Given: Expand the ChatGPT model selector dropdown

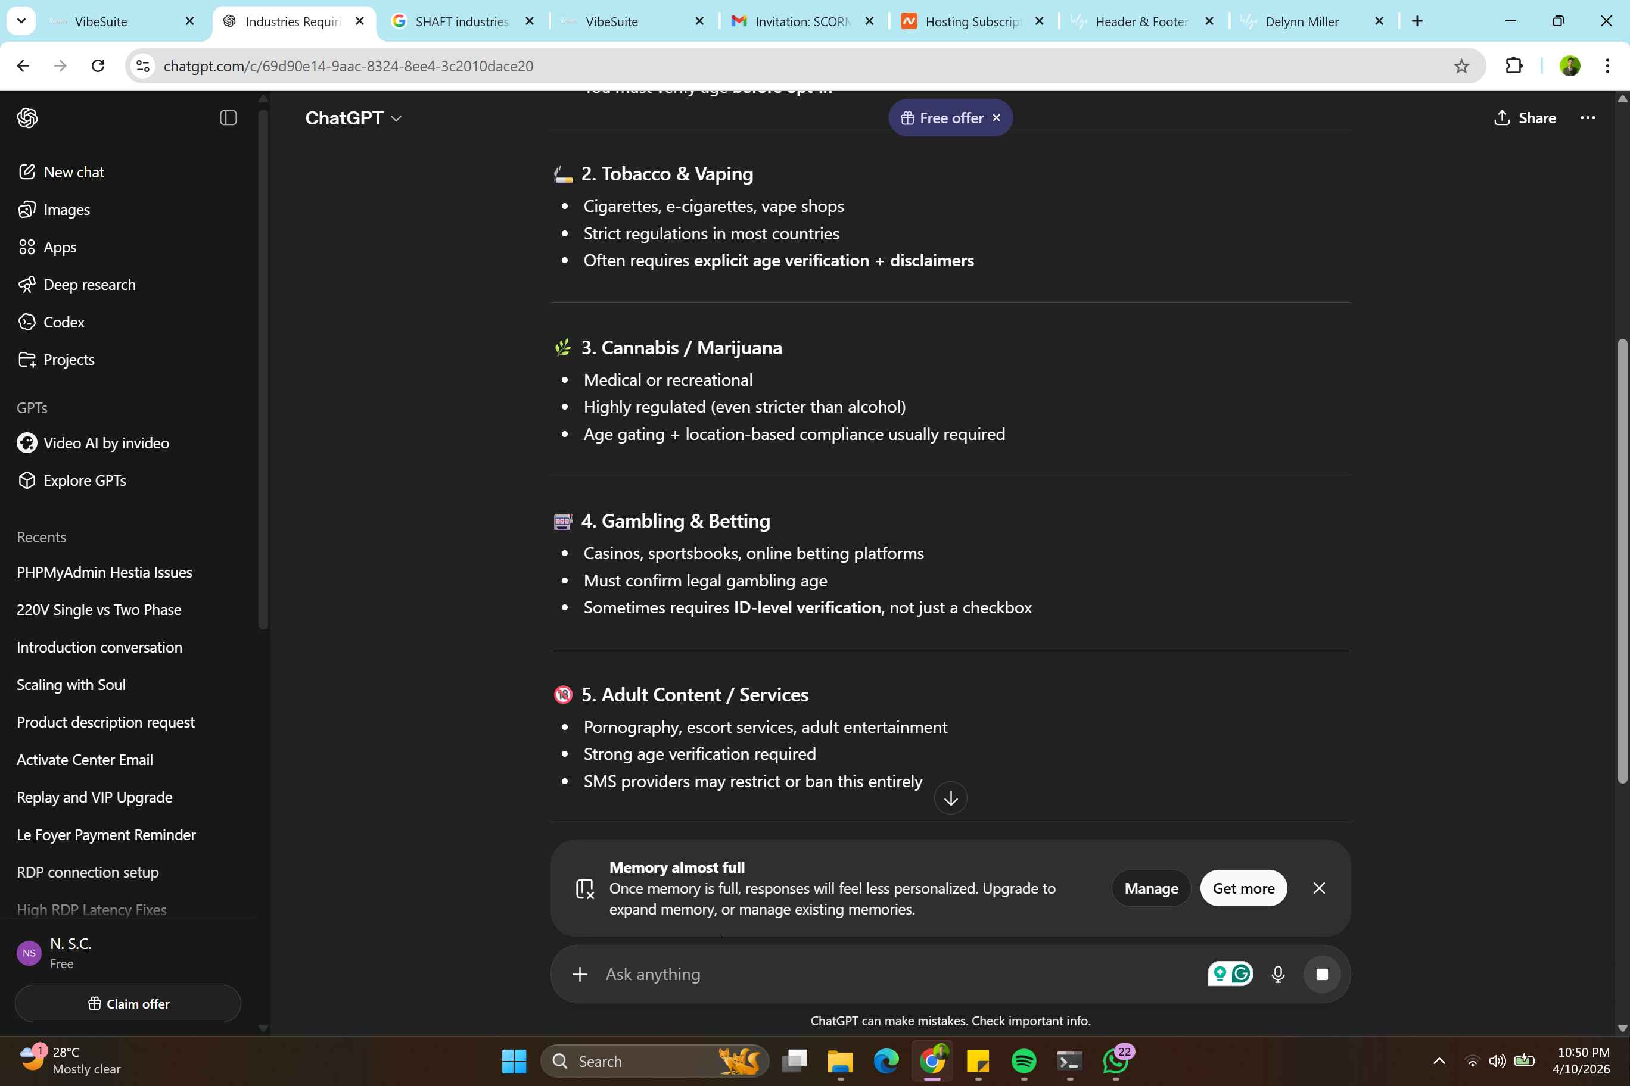Looking at the screenshot, I should [353, 118].
